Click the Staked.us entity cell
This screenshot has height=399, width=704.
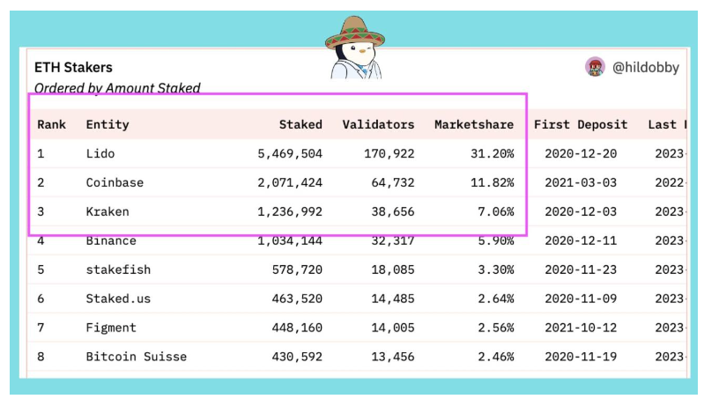(119, 299)
